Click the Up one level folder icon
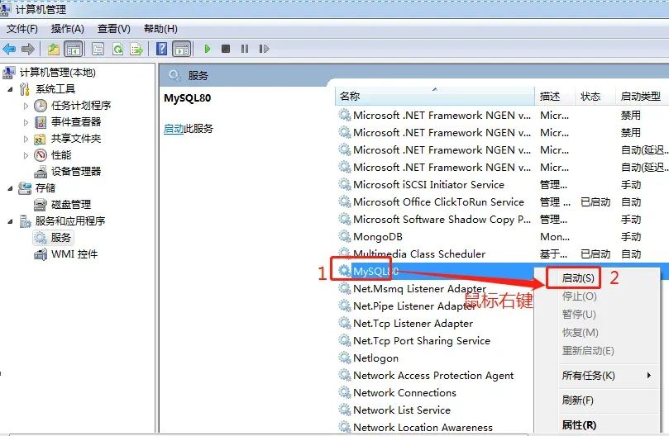The height and width of the screenshot is (436, 669). point(54,49)
